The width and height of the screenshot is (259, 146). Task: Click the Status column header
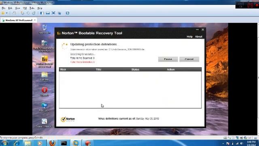[x=135, y=69]
